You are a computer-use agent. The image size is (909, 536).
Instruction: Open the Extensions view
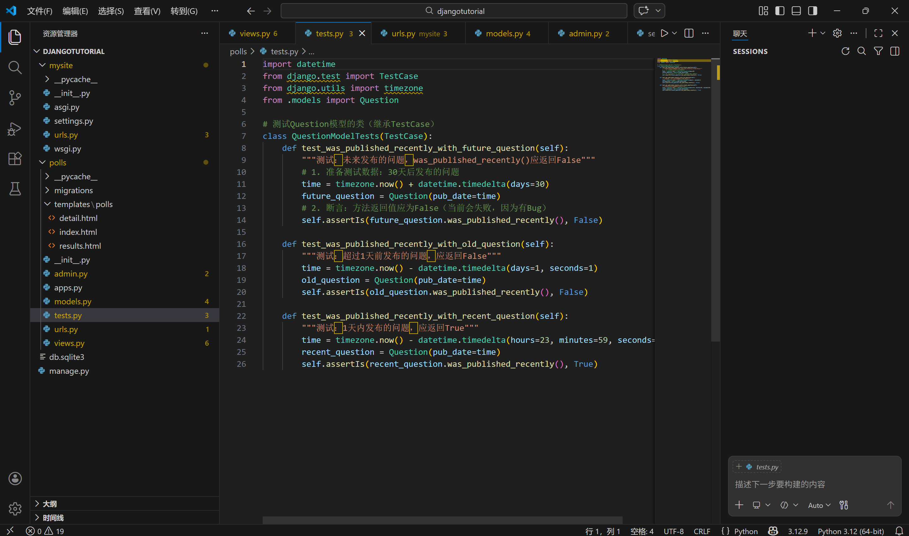15,158
